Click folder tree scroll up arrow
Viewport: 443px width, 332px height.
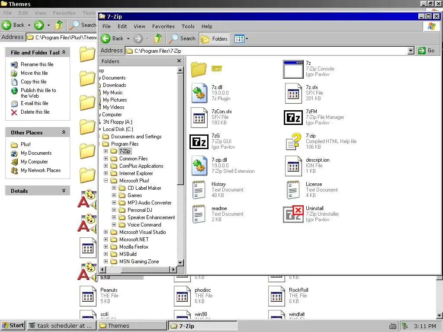180,70
